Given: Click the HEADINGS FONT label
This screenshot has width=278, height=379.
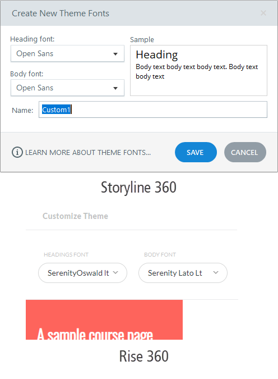Looking at the screenshot, I should click(x=66, y=254).
